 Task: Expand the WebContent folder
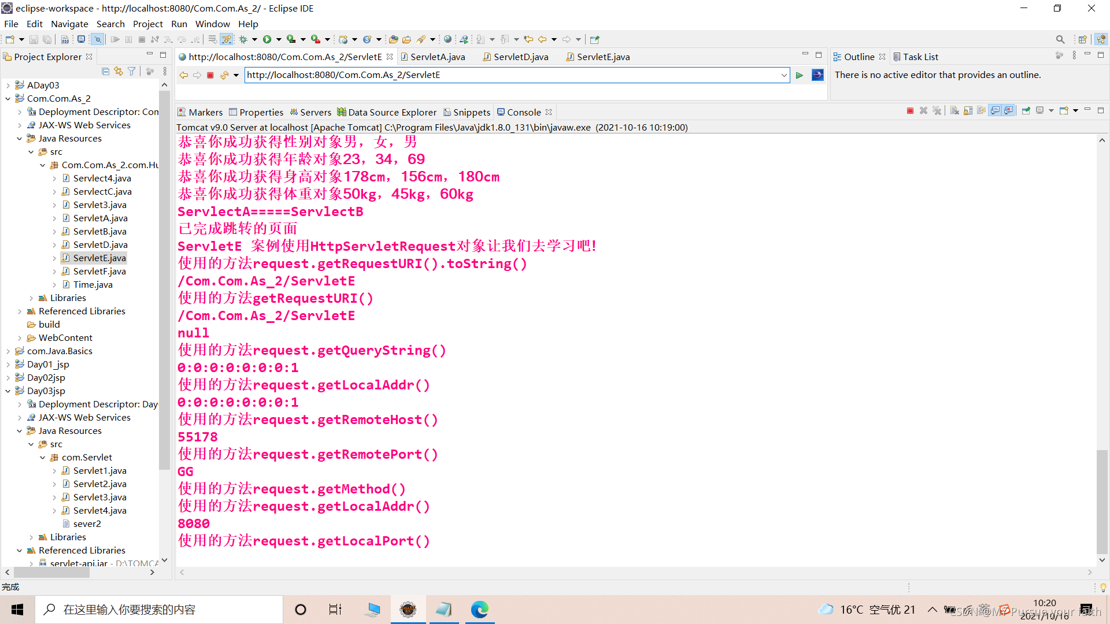point(20,338)
